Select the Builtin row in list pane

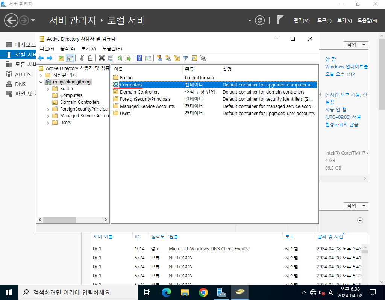click(x=215, y=77)
